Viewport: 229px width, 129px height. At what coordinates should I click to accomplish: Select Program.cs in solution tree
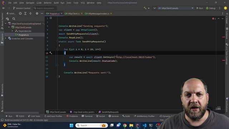point(23,35)
